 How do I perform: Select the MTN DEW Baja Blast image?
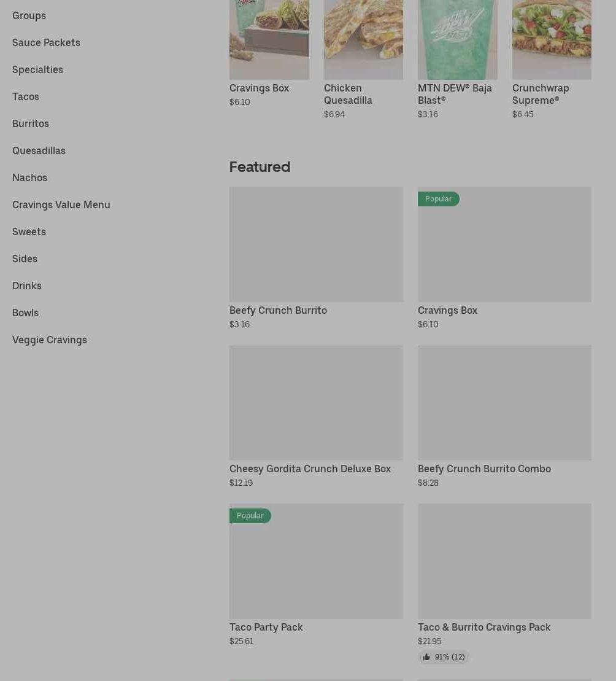[457, 39]
